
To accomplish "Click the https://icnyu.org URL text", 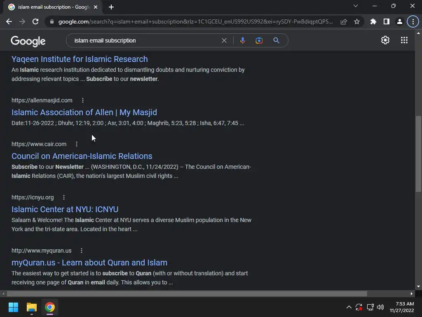I will (33, 197).
